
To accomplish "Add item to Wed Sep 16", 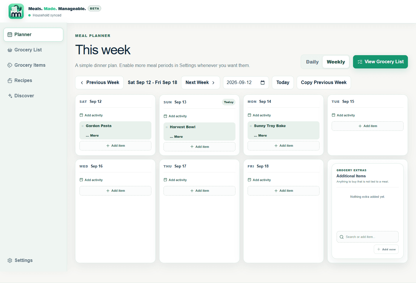I will point(115,191).
